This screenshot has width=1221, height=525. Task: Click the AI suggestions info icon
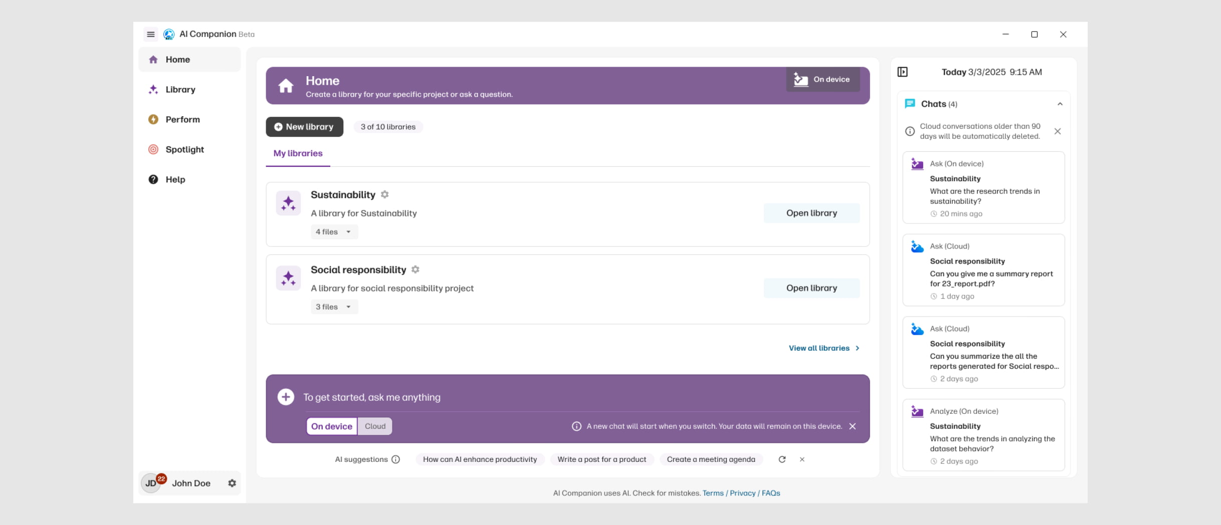tap(395, 459)
